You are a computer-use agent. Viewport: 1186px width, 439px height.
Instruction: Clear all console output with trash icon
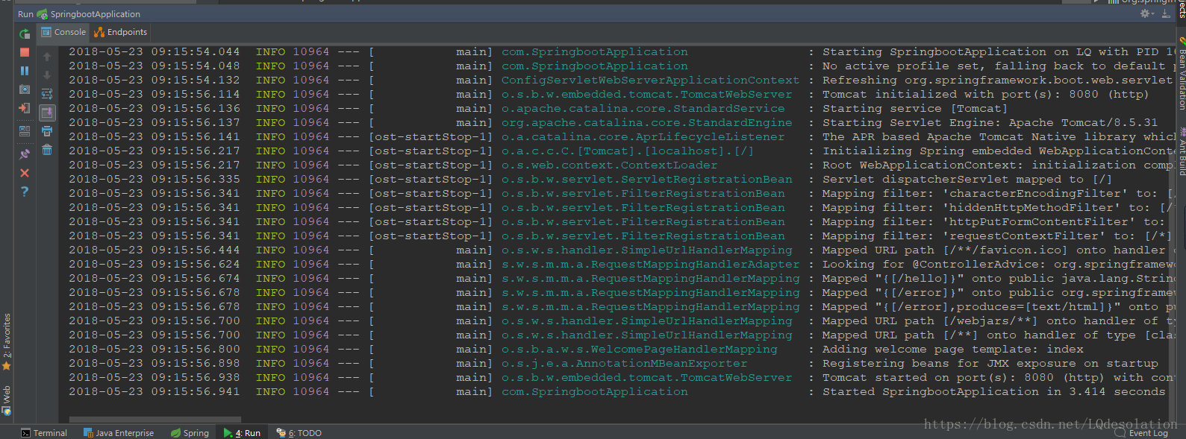pyautogui.click(x=47, y=150)
